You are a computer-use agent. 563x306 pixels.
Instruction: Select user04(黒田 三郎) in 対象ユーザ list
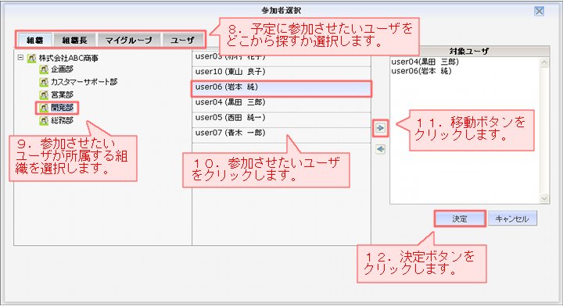425,62
